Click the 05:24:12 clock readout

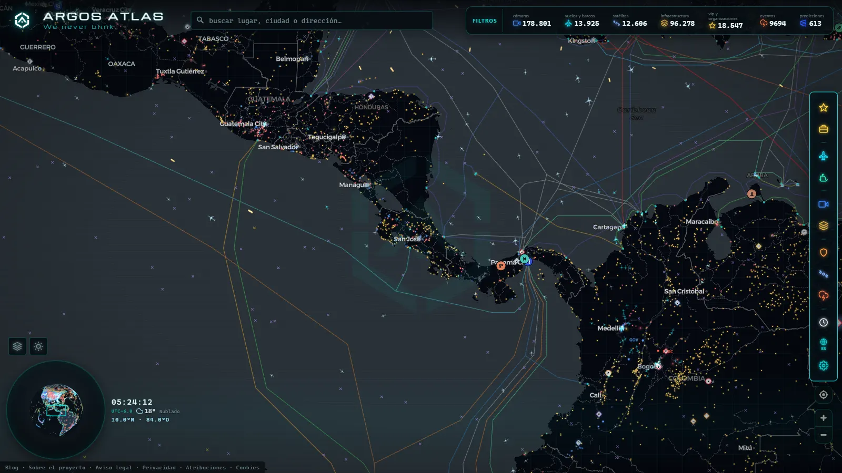(132, 402)
